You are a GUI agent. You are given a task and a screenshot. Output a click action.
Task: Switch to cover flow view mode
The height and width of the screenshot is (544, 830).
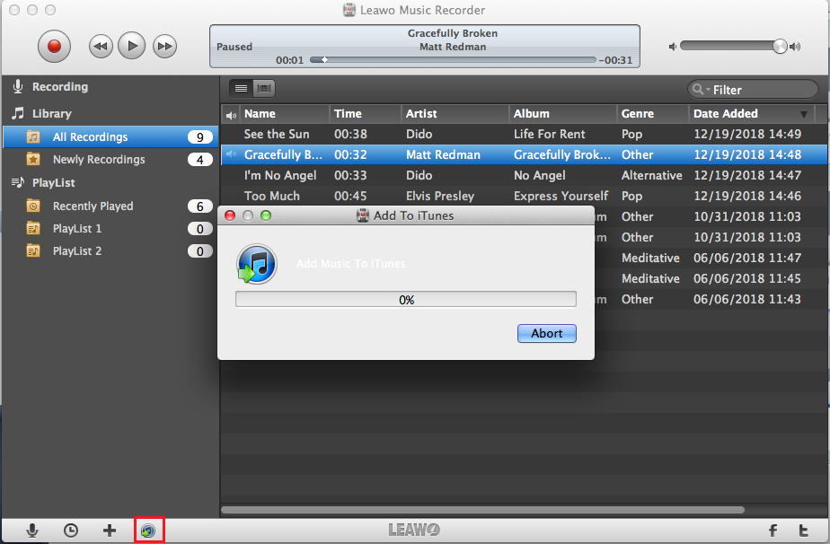[264, 88]
